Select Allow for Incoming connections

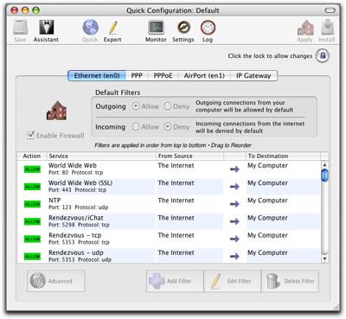pos(136,126)
